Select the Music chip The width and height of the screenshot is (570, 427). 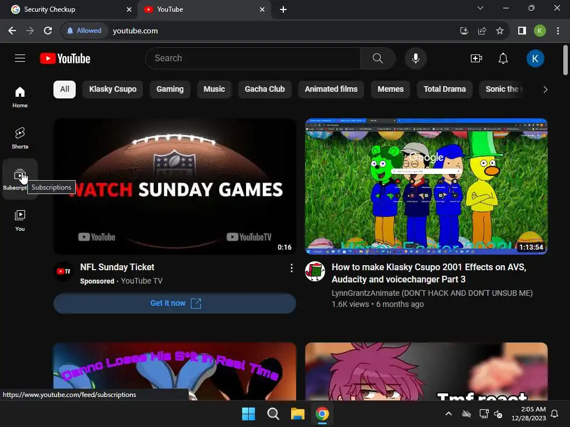[x=214, y=90]
